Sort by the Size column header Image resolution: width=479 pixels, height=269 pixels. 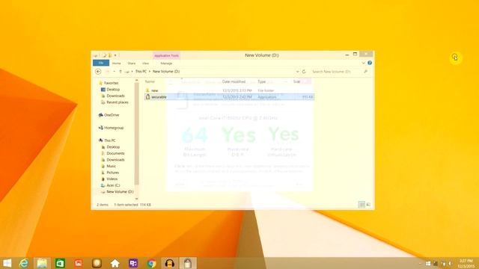click(296, 81)
